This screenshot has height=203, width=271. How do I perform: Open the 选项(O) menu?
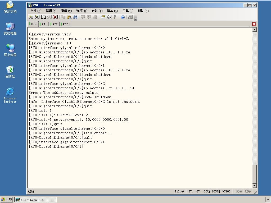(82, 11)
